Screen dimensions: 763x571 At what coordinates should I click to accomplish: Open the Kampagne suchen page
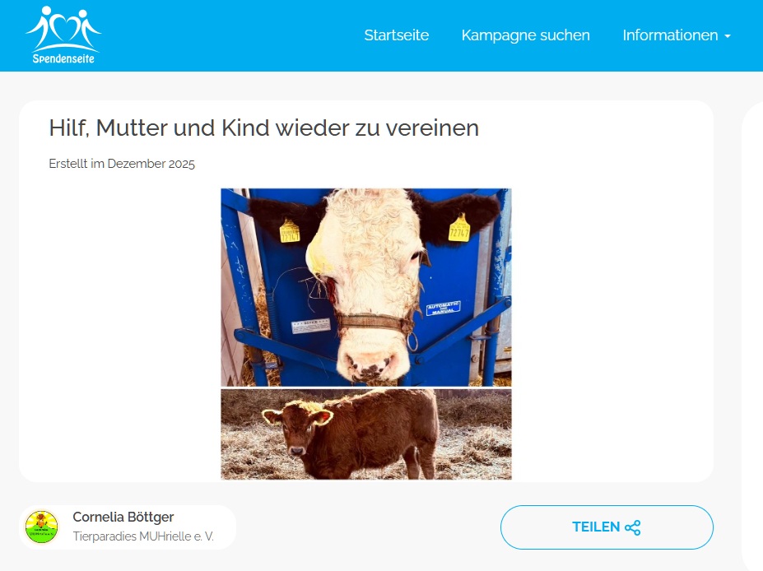tap(525, 35)
